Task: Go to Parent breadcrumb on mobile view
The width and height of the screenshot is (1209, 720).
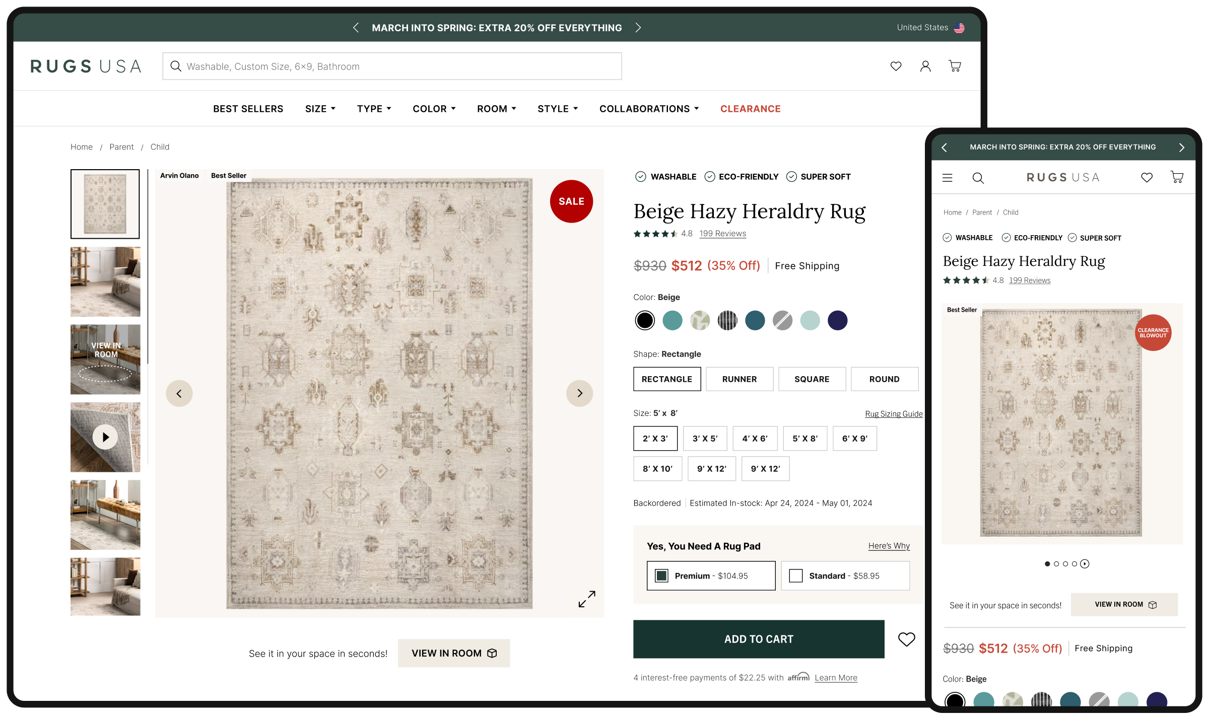Action: (982, 212)
